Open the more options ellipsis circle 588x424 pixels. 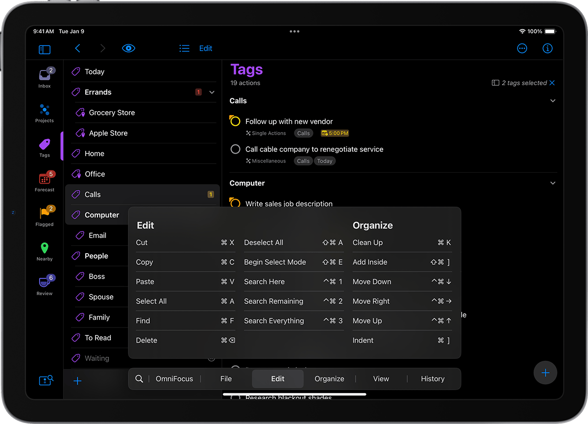click(522, 48)
